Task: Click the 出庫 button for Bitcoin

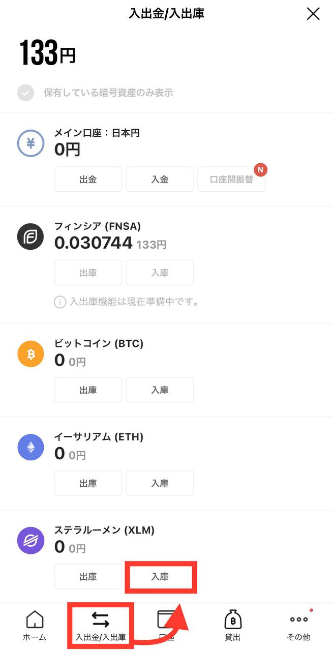Action: pyautogui.click(x=87, y=390)
